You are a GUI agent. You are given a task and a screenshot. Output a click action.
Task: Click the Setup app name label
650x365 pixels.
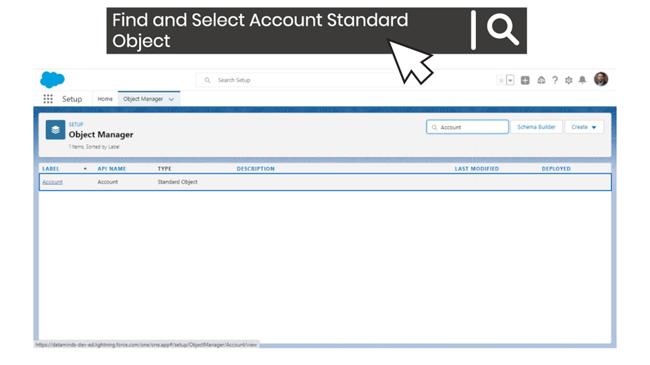click(72, 99)
